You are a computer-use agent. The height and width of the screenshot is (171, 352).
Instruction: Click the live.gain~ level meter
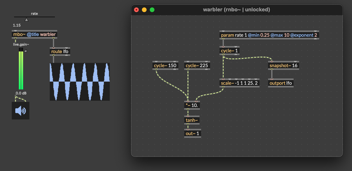[21, 69]
